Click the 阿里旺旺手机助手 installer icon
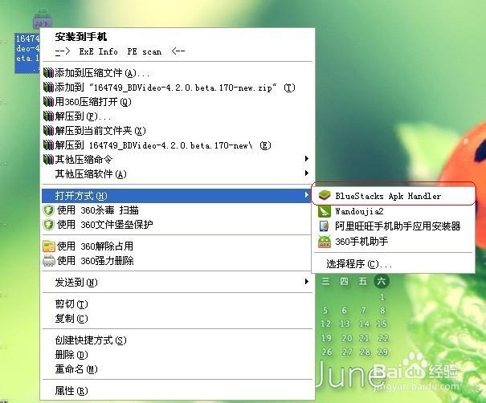The width and height of the screenshot is (486, 403). tap(325, 226)
